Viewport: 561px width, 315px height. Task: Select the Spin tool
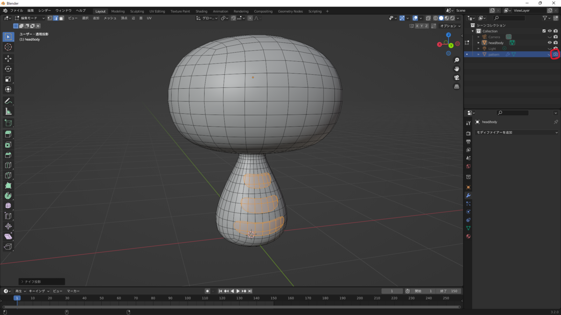coord(8,196)
